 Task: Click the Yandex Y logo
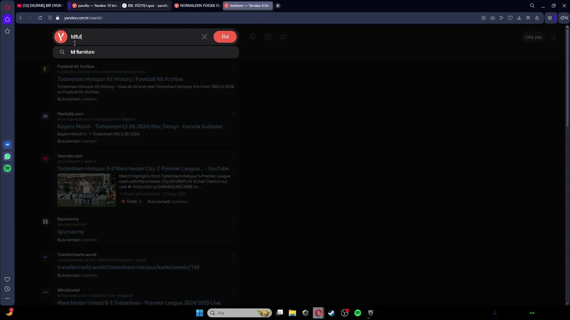[x=61, y=37]
